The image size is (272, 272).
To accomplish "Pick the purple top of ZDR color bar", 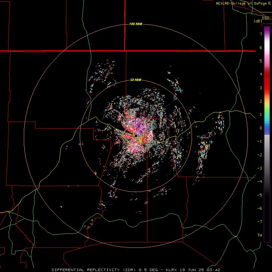I will (267, 30).
